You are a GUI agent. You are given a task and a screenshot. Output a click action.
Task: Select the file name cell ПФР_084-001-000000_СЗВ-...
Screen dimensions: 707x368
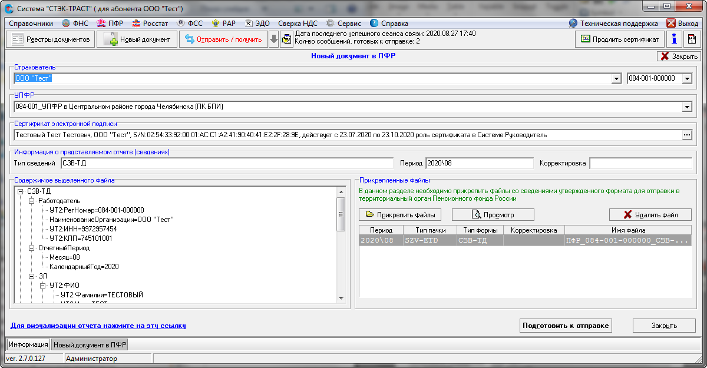(x=628, y=240)
